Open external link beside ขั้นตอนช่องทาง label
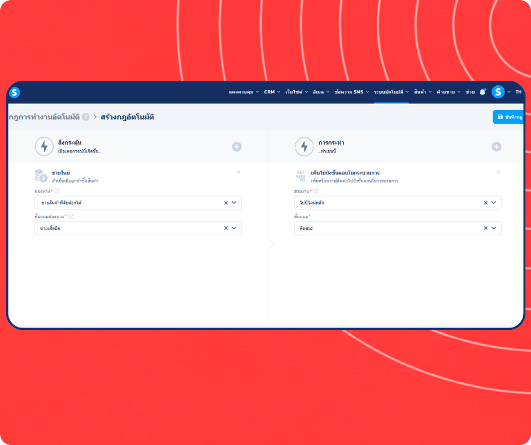This screenshot has height=445, width=531. (x=71, y=217)
